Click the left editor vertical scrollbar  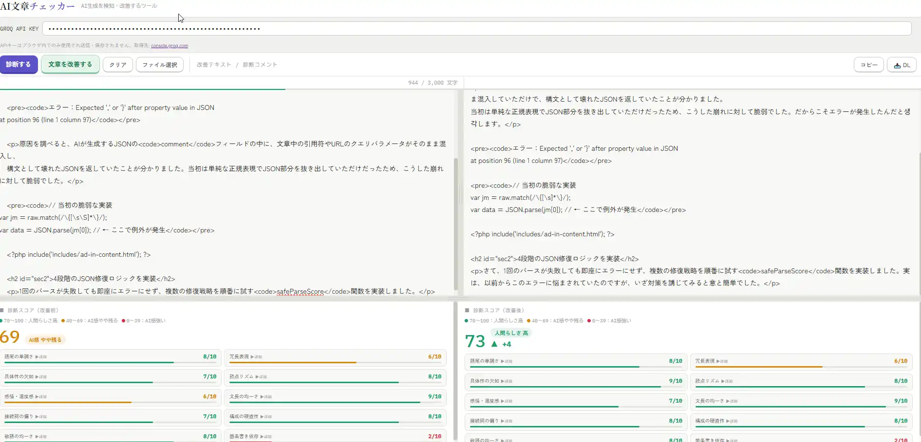click(x=456, y=224)
